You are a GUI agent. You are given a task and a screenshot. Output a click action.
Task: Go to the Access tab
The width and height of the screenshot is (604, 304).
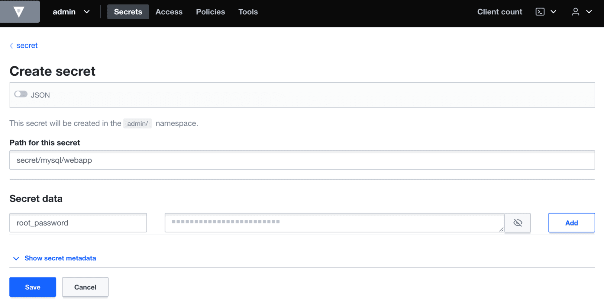pos(169,12)
